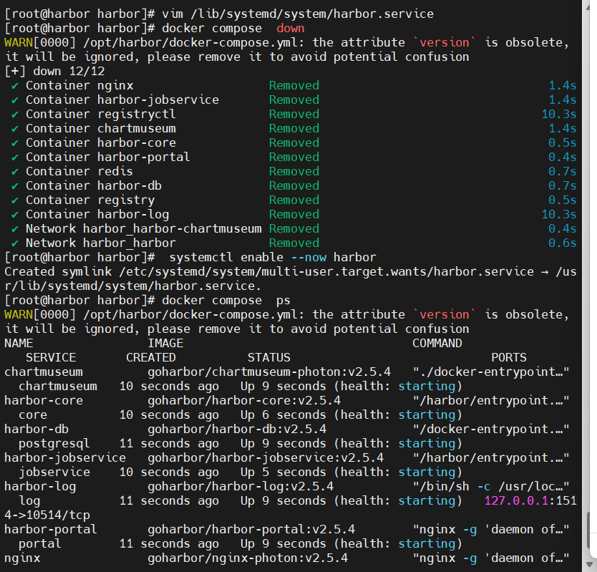Click 'Removed' status on the nginx row
The image size is (597, 572).
click(x=294, y=86)
